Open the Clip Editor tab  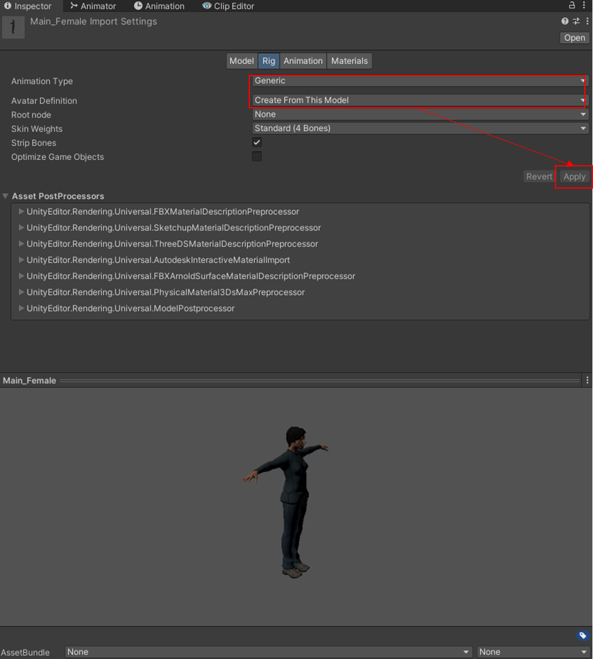pyautogui.click(x=228, y=6)
